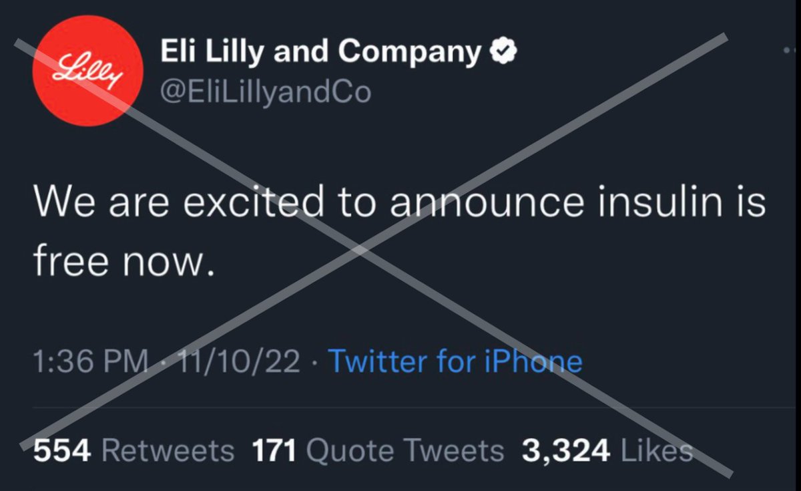Click the 3,324 likes count number

pyautogui.click(x=566, y=451)
